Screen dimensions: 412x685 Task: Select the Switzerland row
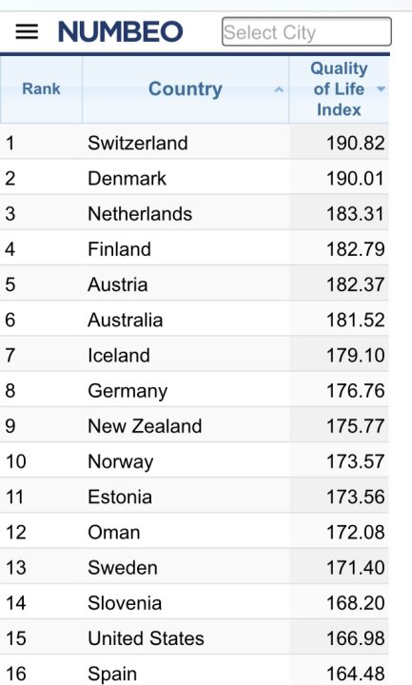[194, 143]
